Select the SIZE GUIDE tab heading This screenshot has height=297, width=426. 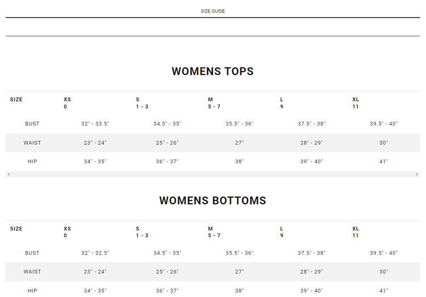[x=213, y=11]
